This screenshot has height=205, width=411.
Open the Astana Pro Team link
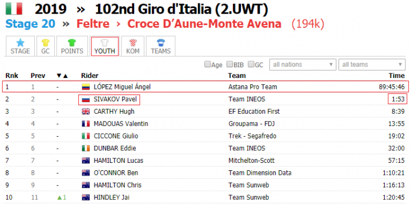coord(253,87)
